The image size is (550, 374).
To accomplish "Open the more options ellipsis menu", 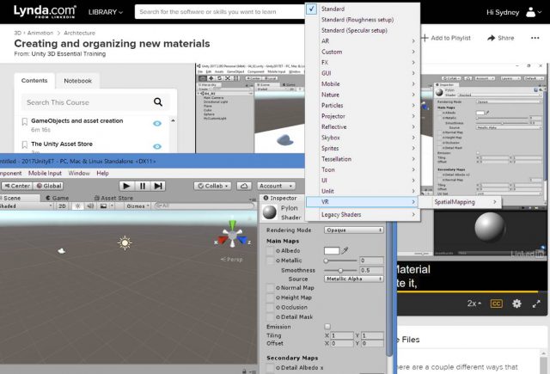I will [x=535, y=38].
